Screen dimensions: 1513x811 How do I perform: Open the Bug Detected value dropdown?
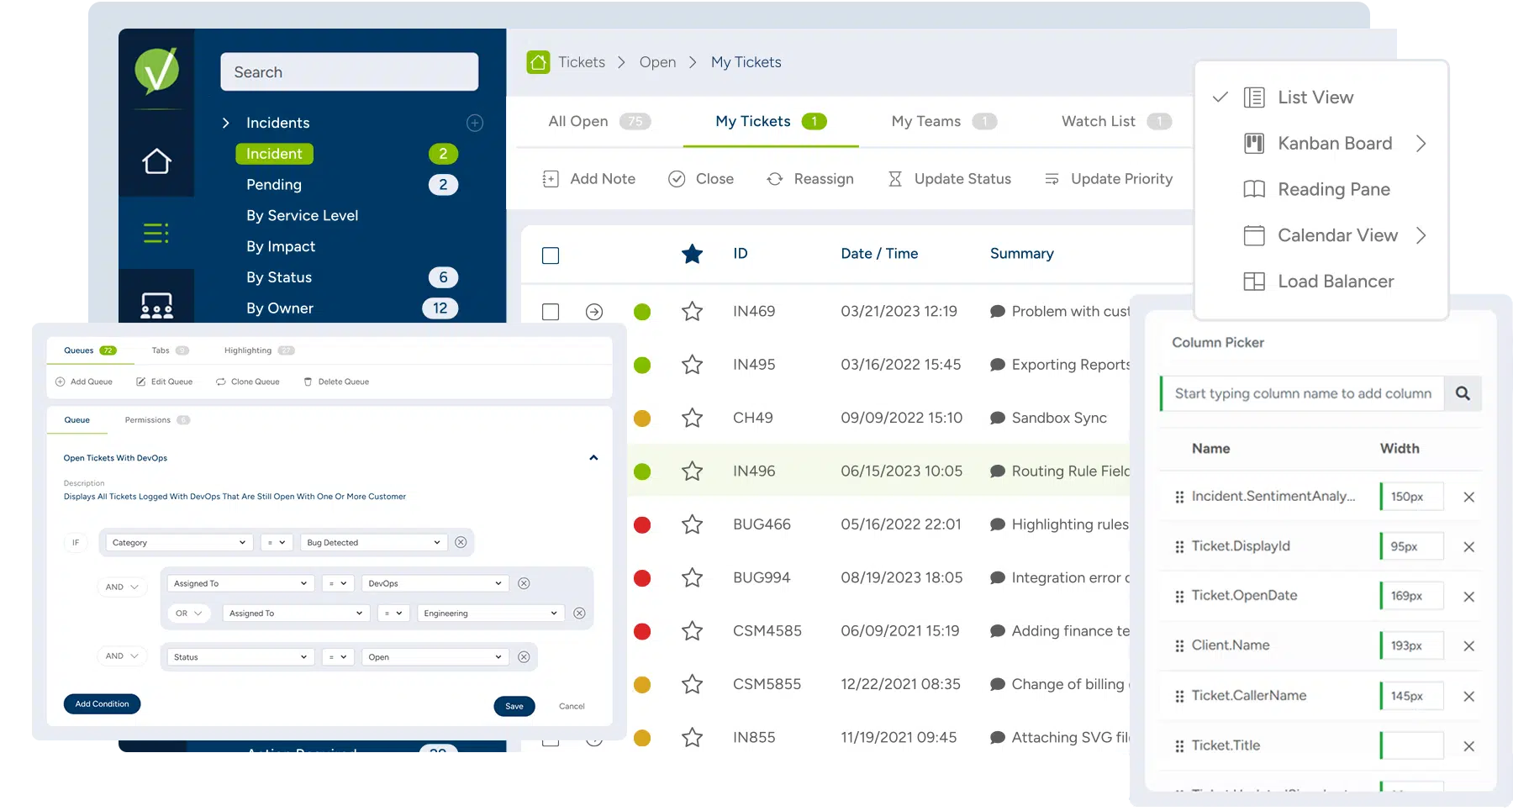tap(373, 543)
